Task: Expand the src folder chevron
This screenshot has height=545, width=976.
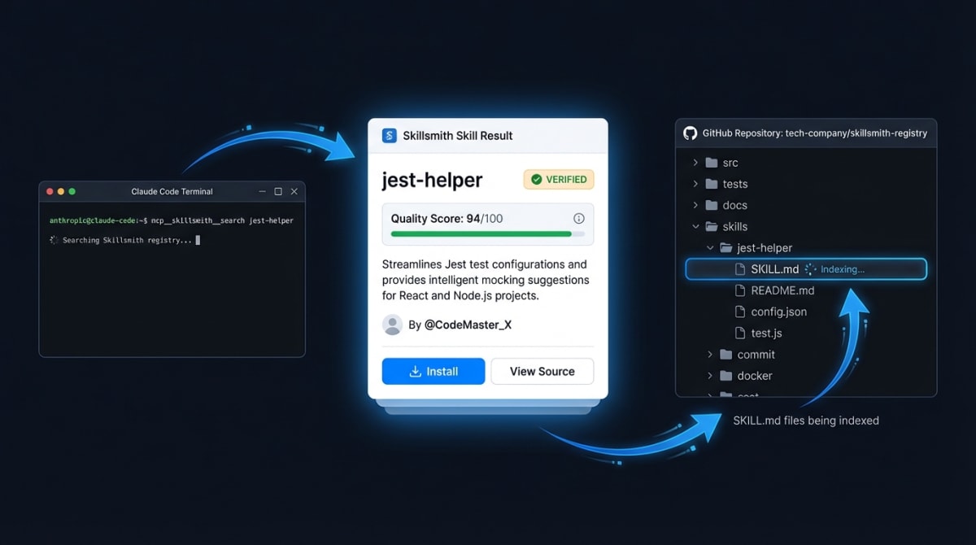Action: point(695,163)
